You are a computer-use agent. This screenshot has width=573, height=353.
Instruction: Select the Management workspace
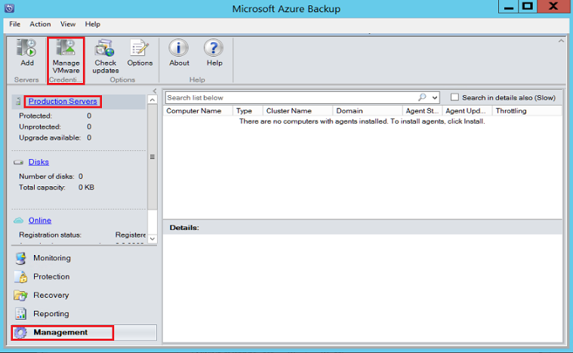(84, 333)
